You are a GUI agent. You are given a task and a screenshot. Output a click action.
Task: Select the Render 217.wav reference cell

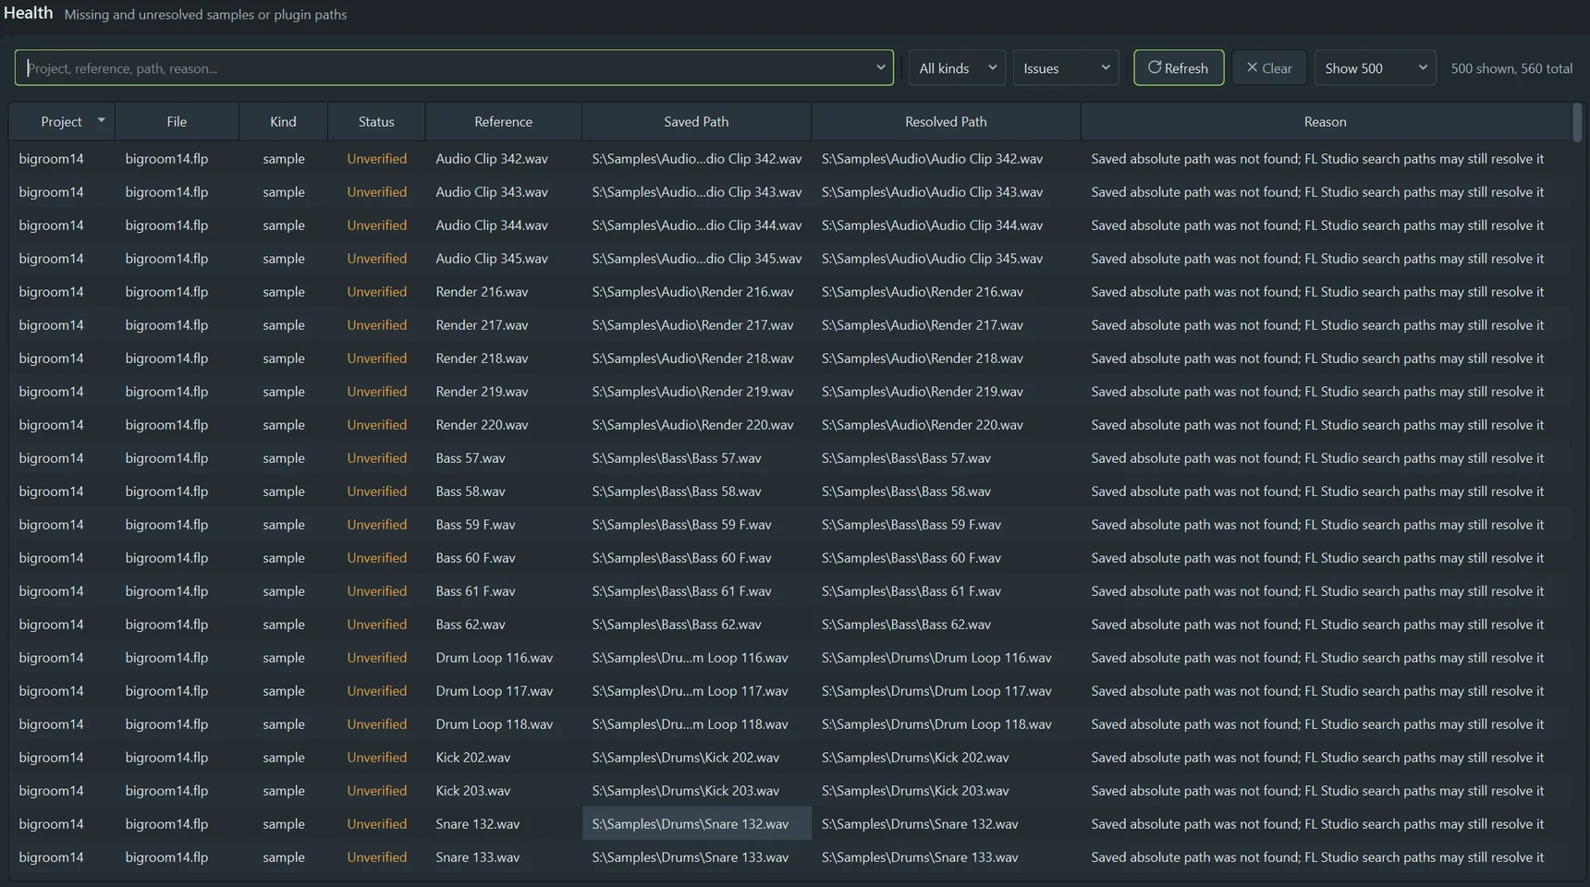(504, 325)
